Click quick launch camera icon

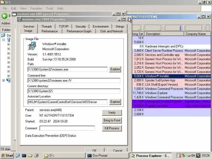(x=36, y=156)
